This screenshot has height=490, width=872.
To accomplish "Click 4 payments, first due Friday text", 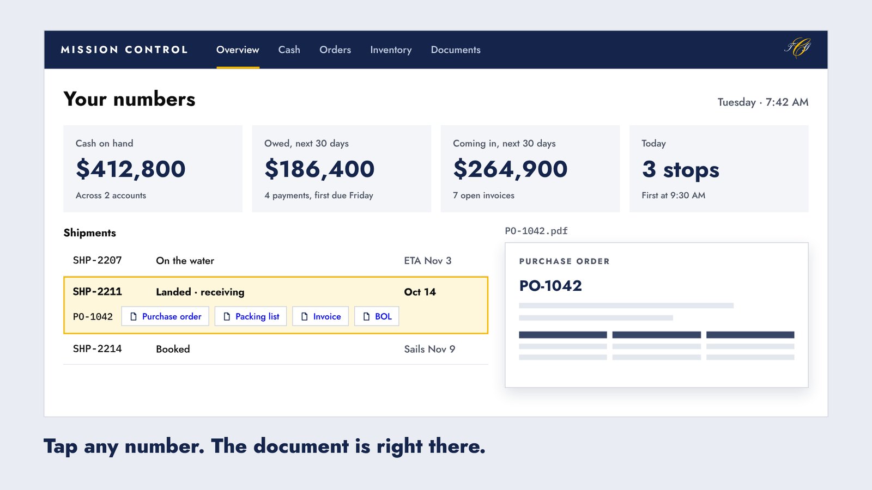I will [319, 195].
